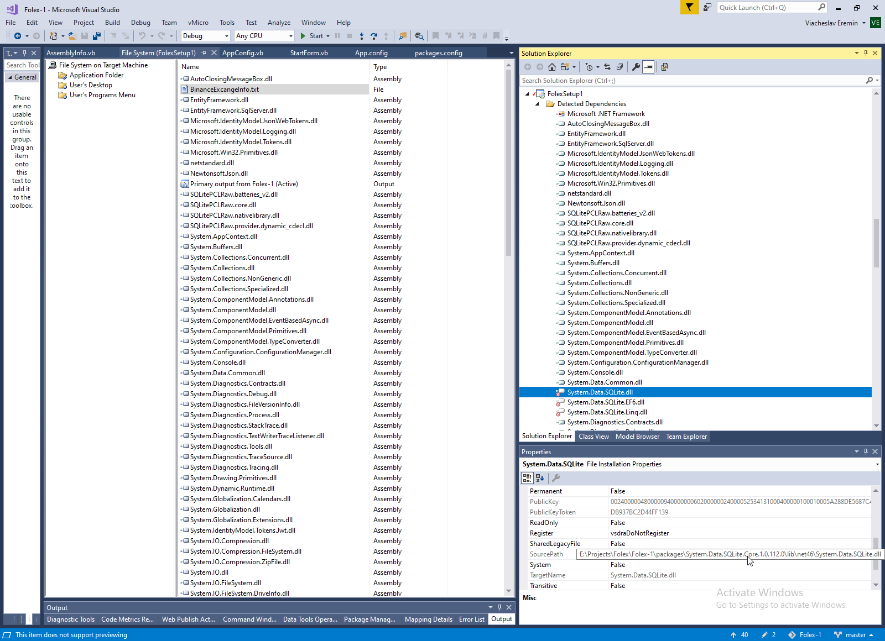The width and height of the screenshot is (885, 641).
Task: Click the Navigate Backward toolbar icon
Action: coord(18,36)
